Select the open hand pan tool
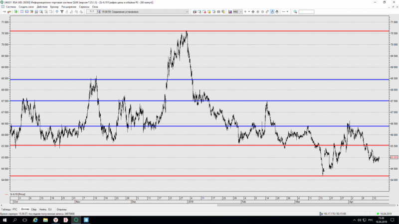This screenshot has width=399, height=224. [277, 11]
